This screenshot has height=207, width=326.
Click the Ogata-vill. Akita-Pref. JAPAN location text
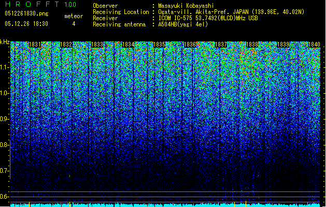coord(231,12)
